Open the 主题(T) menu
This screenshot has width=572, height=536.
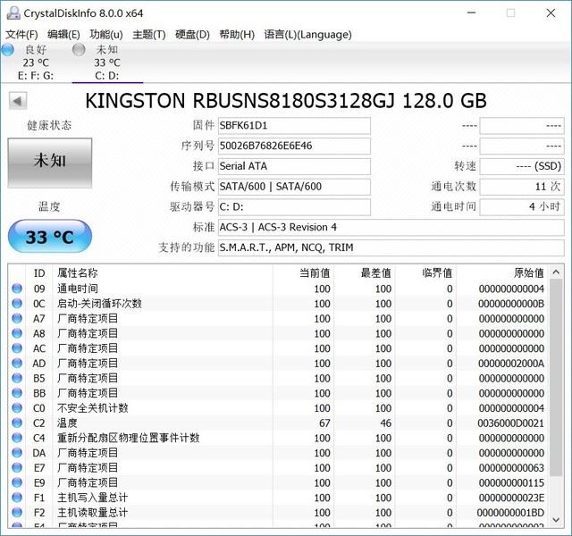[x=148, y=35]
